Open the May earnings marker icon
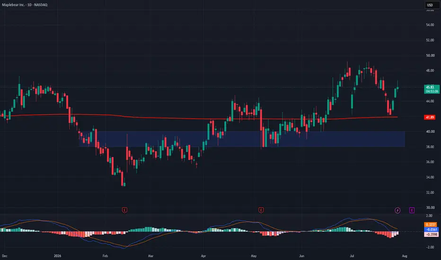 [x=261, y=210]
